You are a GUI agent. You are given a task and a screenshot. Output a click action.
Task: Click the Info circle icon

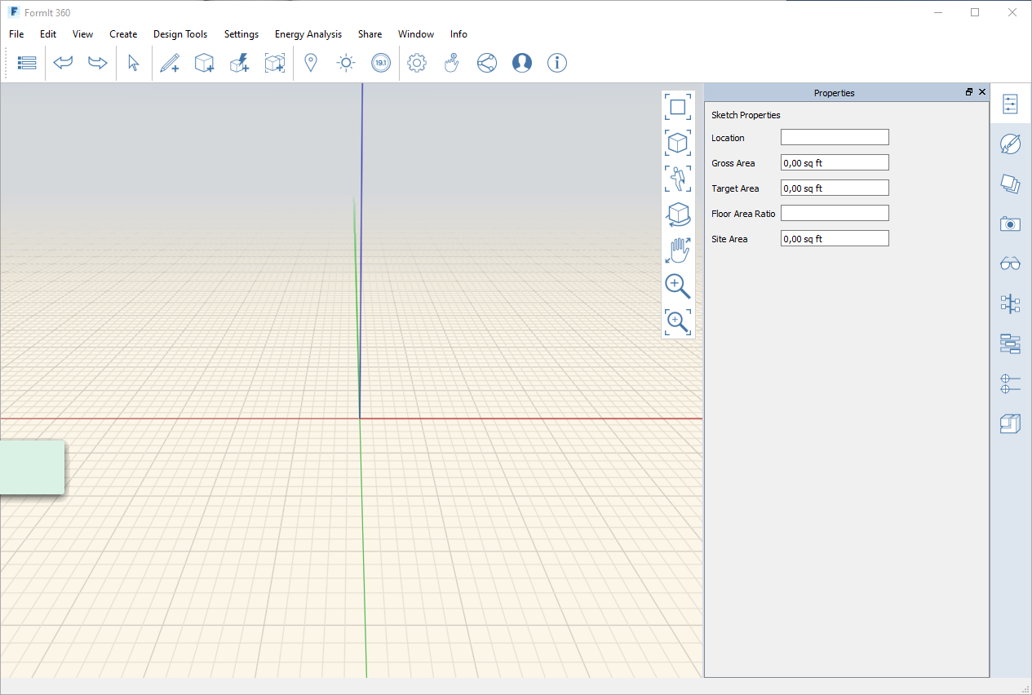click(557, 63)
